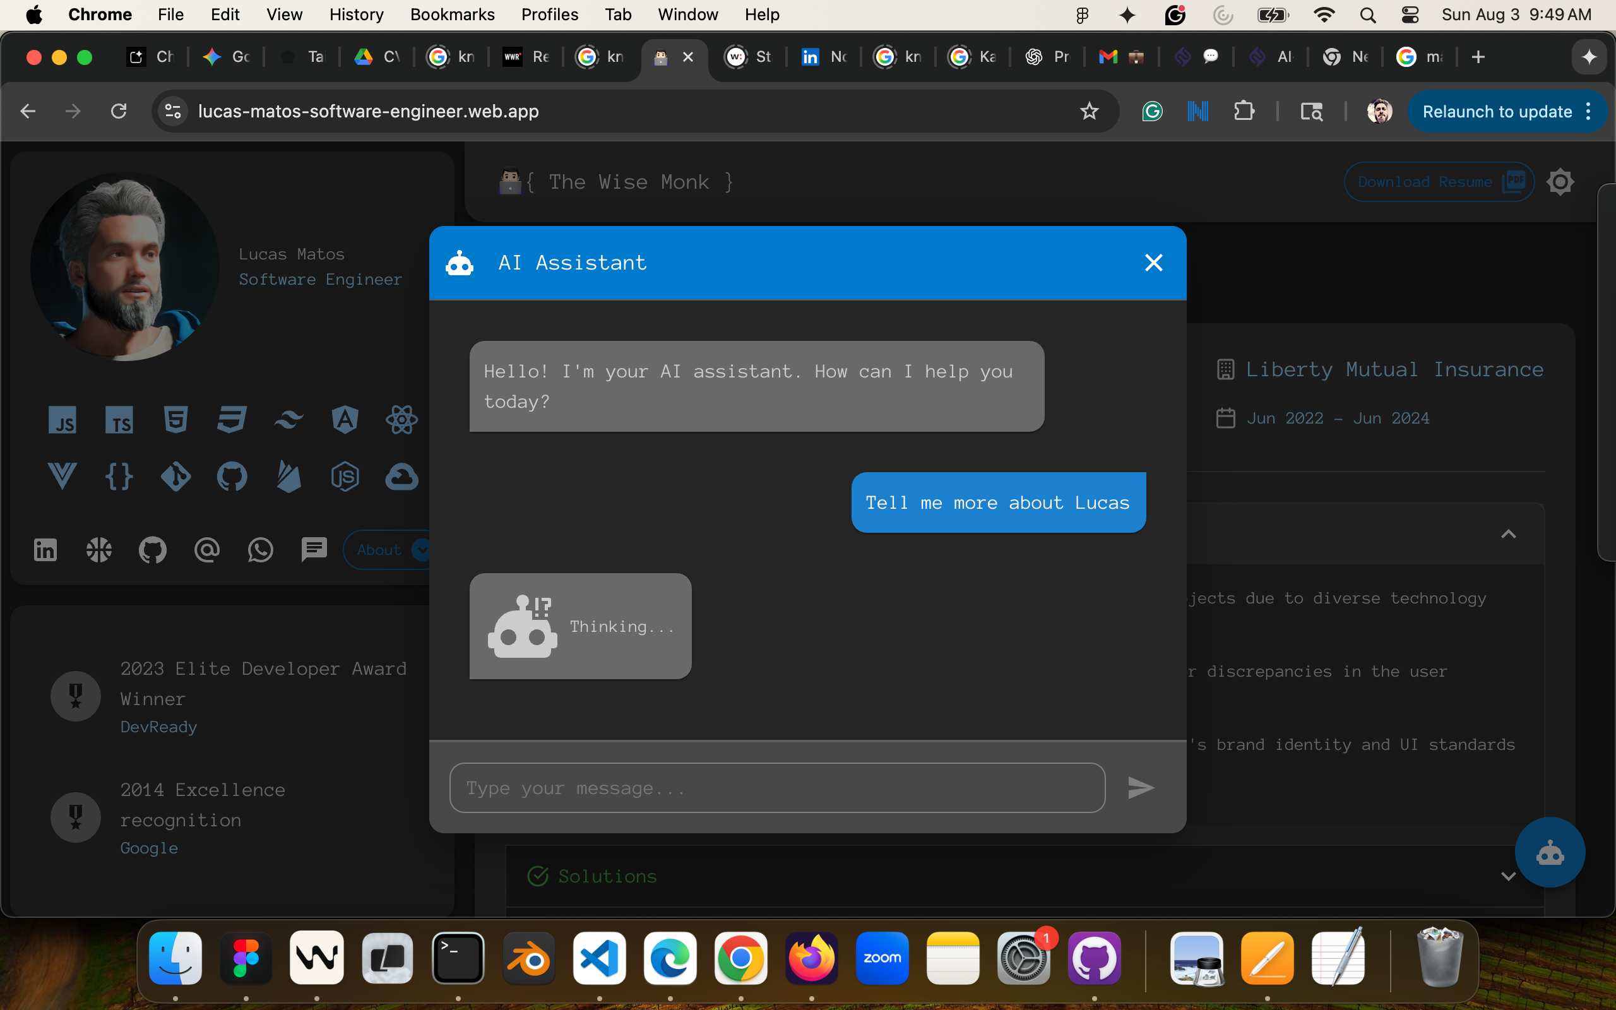Open a new browser tab
Viewport: 1616px width, 1010px height.
[1478, 57]
